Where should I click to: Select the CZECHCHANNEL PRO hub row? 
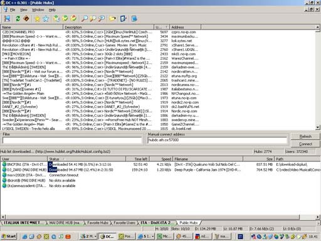coord(100,32)
